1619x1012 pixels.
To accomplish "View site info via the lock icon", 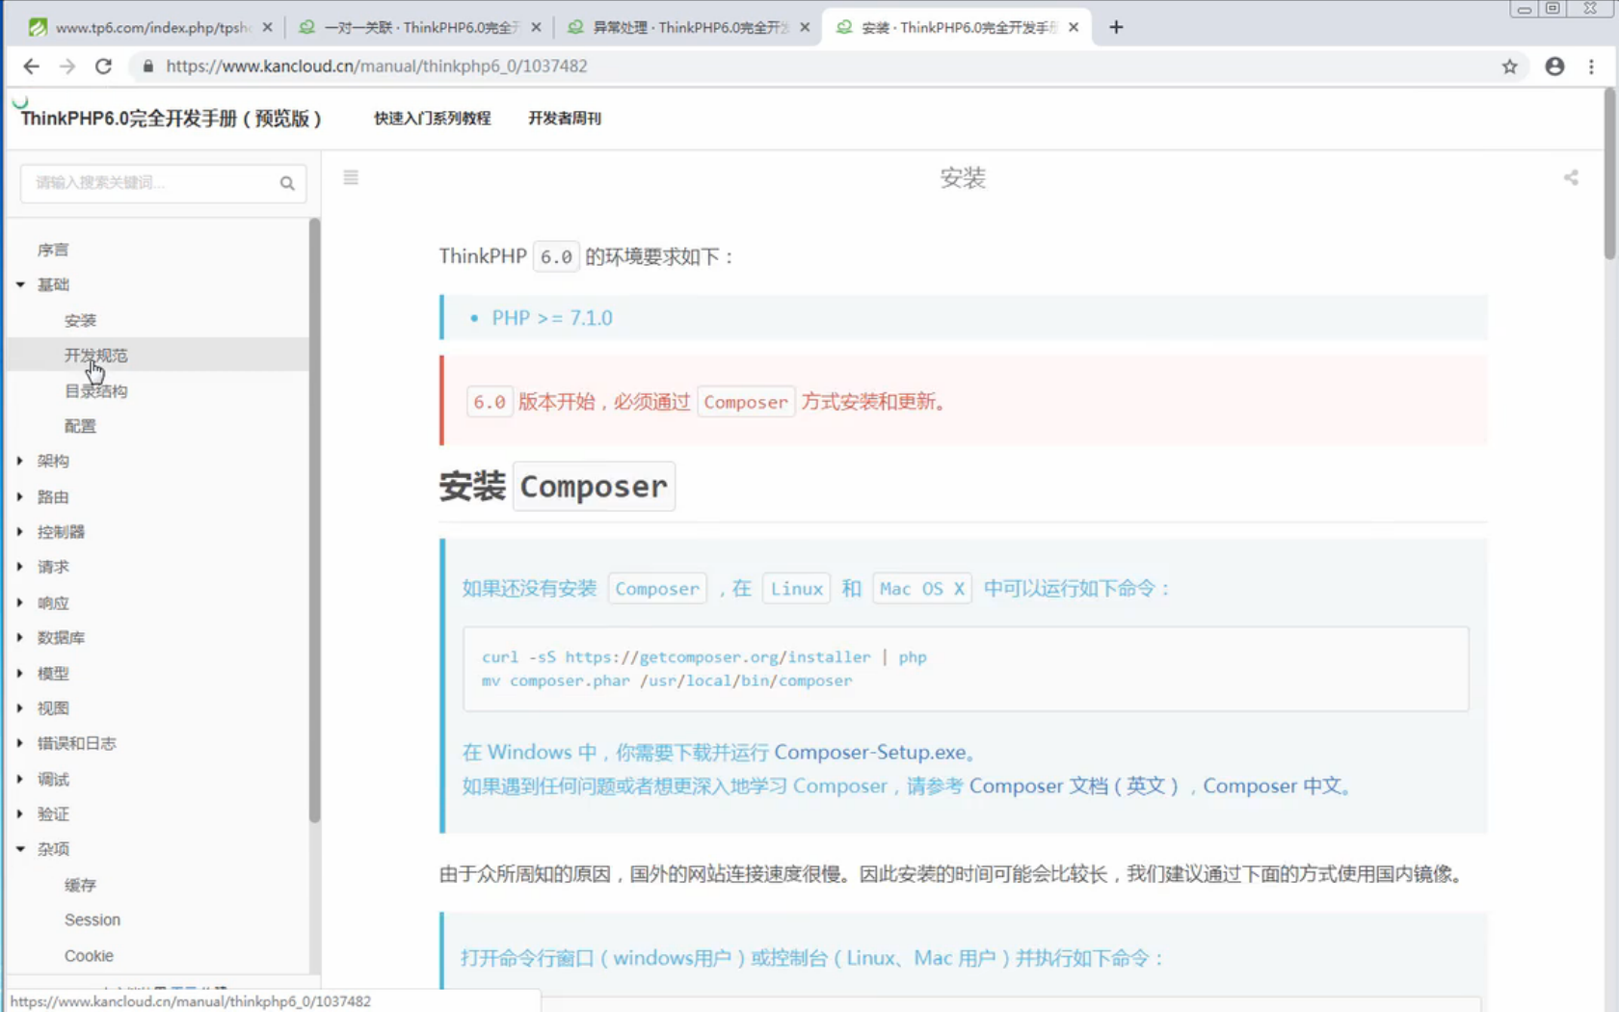I will [x=147, y=67].
